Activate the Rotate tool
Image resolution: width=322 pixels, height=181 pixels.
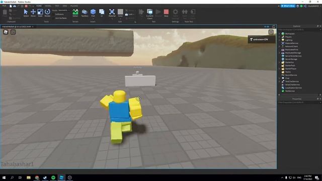point(47,13)
